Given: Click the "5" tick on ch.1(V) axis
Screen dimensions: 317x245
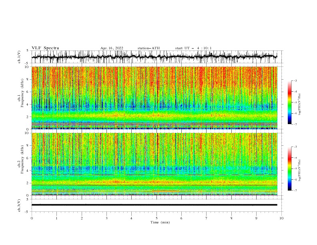Looking at the screenshot, I should click(28, 51).
